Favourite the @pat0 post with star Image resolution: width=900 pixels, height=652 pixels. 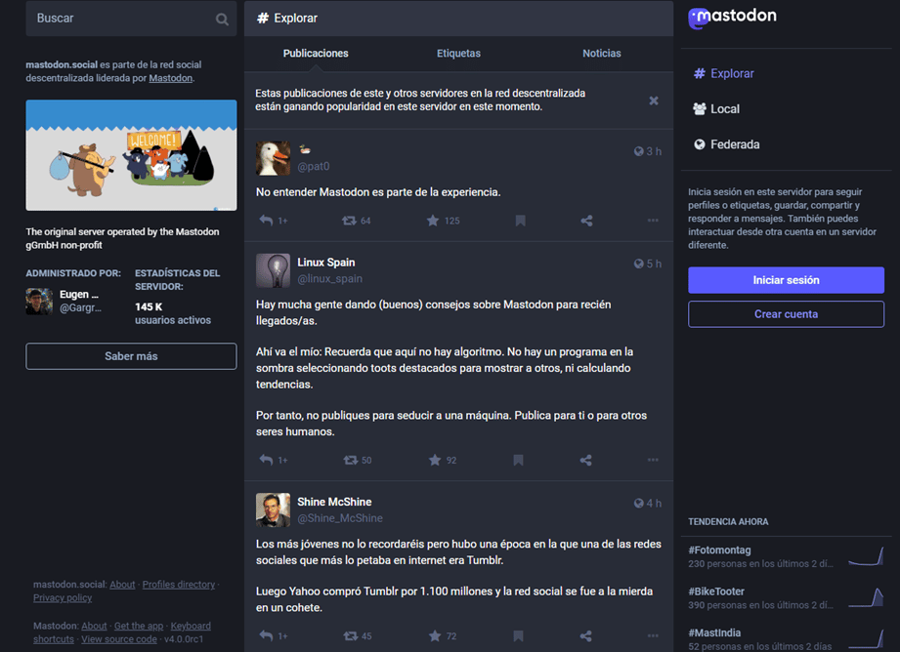[433, 221]
